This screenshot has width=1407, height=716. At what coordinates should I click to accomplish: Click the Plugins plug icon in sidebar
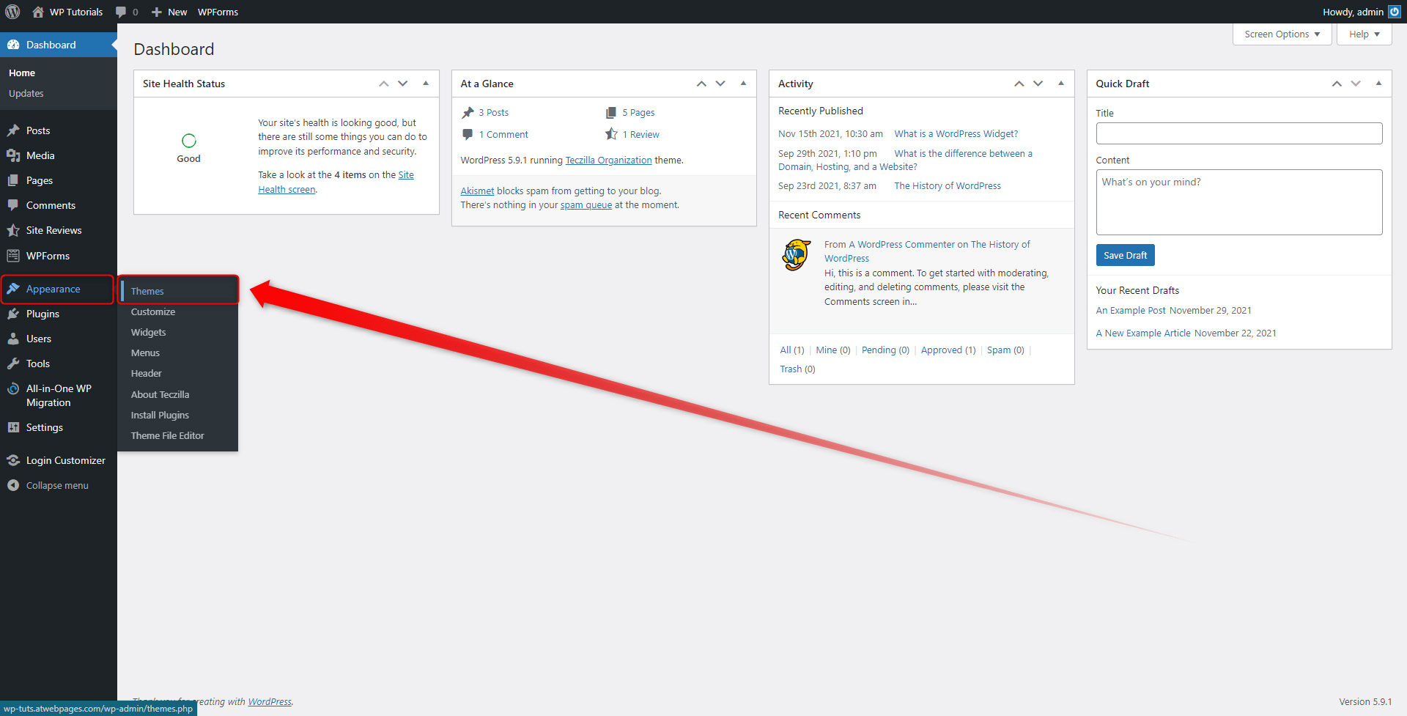(13, 314)
